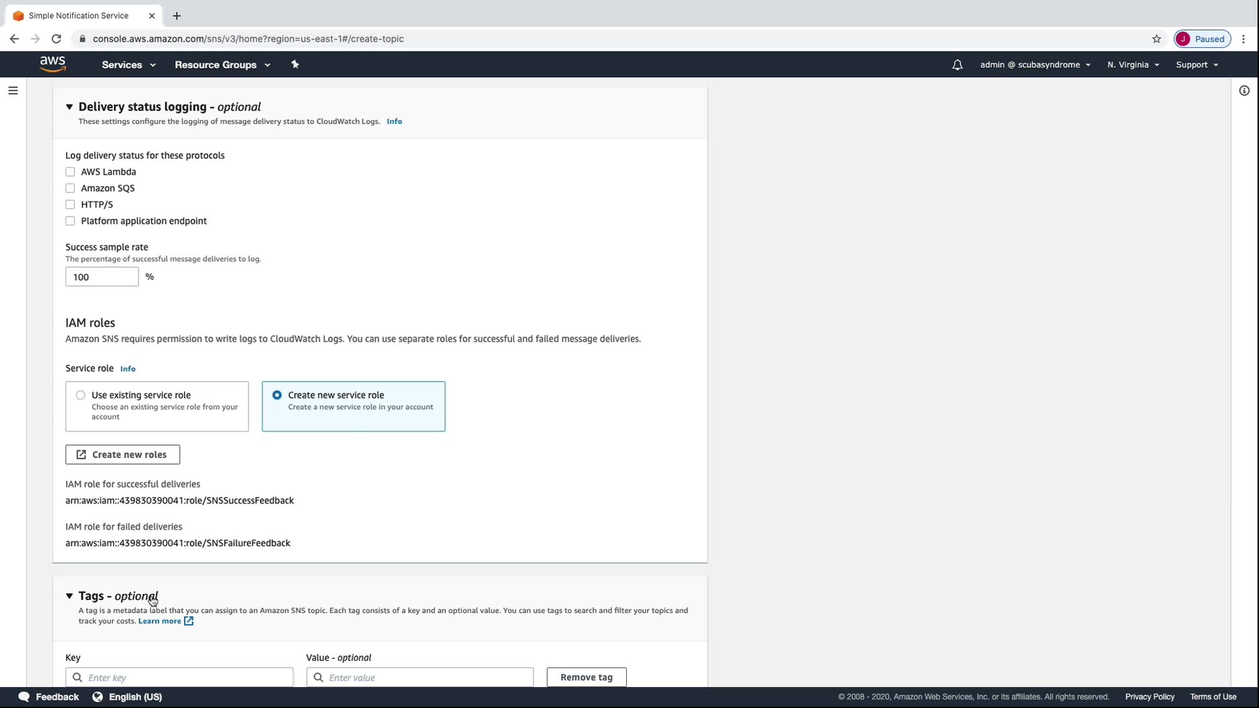Screen dimensions: 1259x708
Task: Click the search icon in the Value field
Action: pos(318,677)
